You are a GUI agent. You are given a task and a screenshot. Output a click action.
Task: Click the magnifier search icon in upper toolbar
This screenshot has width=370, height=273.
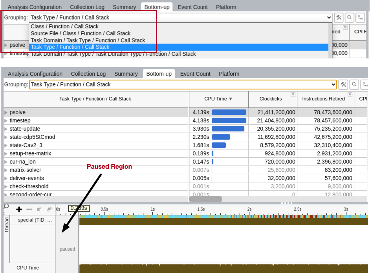(x=350, y=18)
